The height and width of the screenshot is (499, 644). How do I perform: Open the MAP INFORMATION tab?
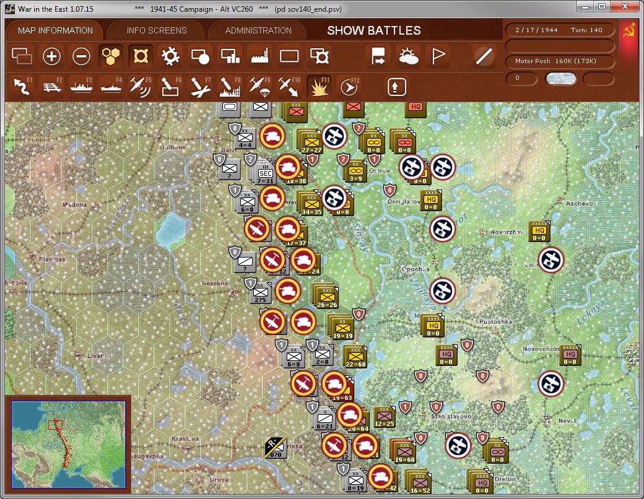click(55, 30)
